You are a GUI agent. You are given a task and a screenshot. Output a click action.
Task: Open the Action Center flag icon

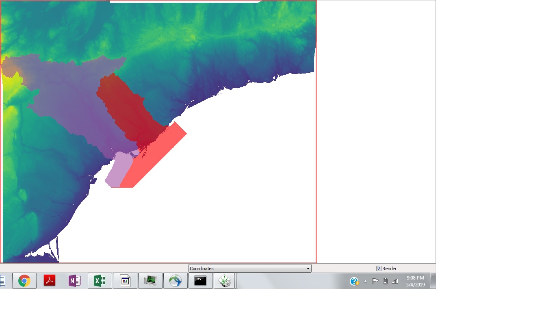[375, 280]
